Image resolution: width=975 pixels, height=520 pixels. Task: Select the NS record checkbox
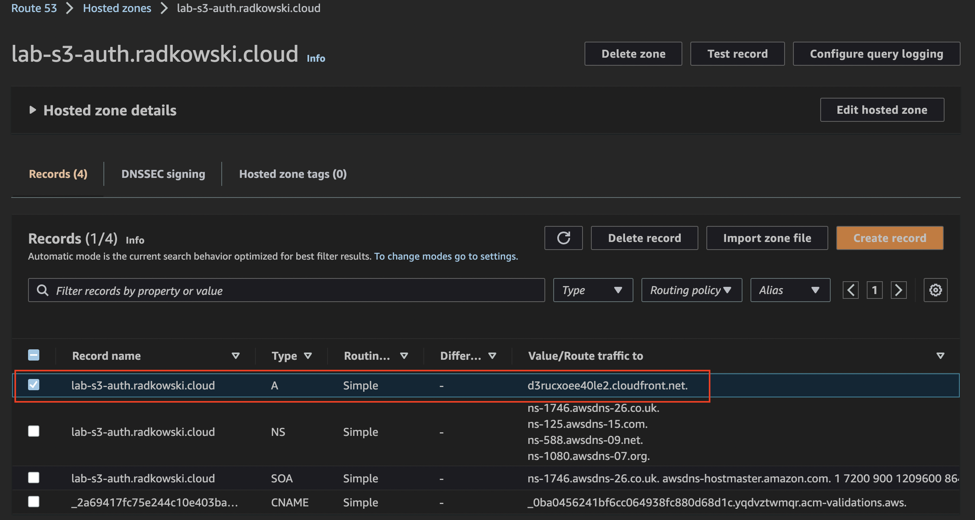[x=34, y=431]
